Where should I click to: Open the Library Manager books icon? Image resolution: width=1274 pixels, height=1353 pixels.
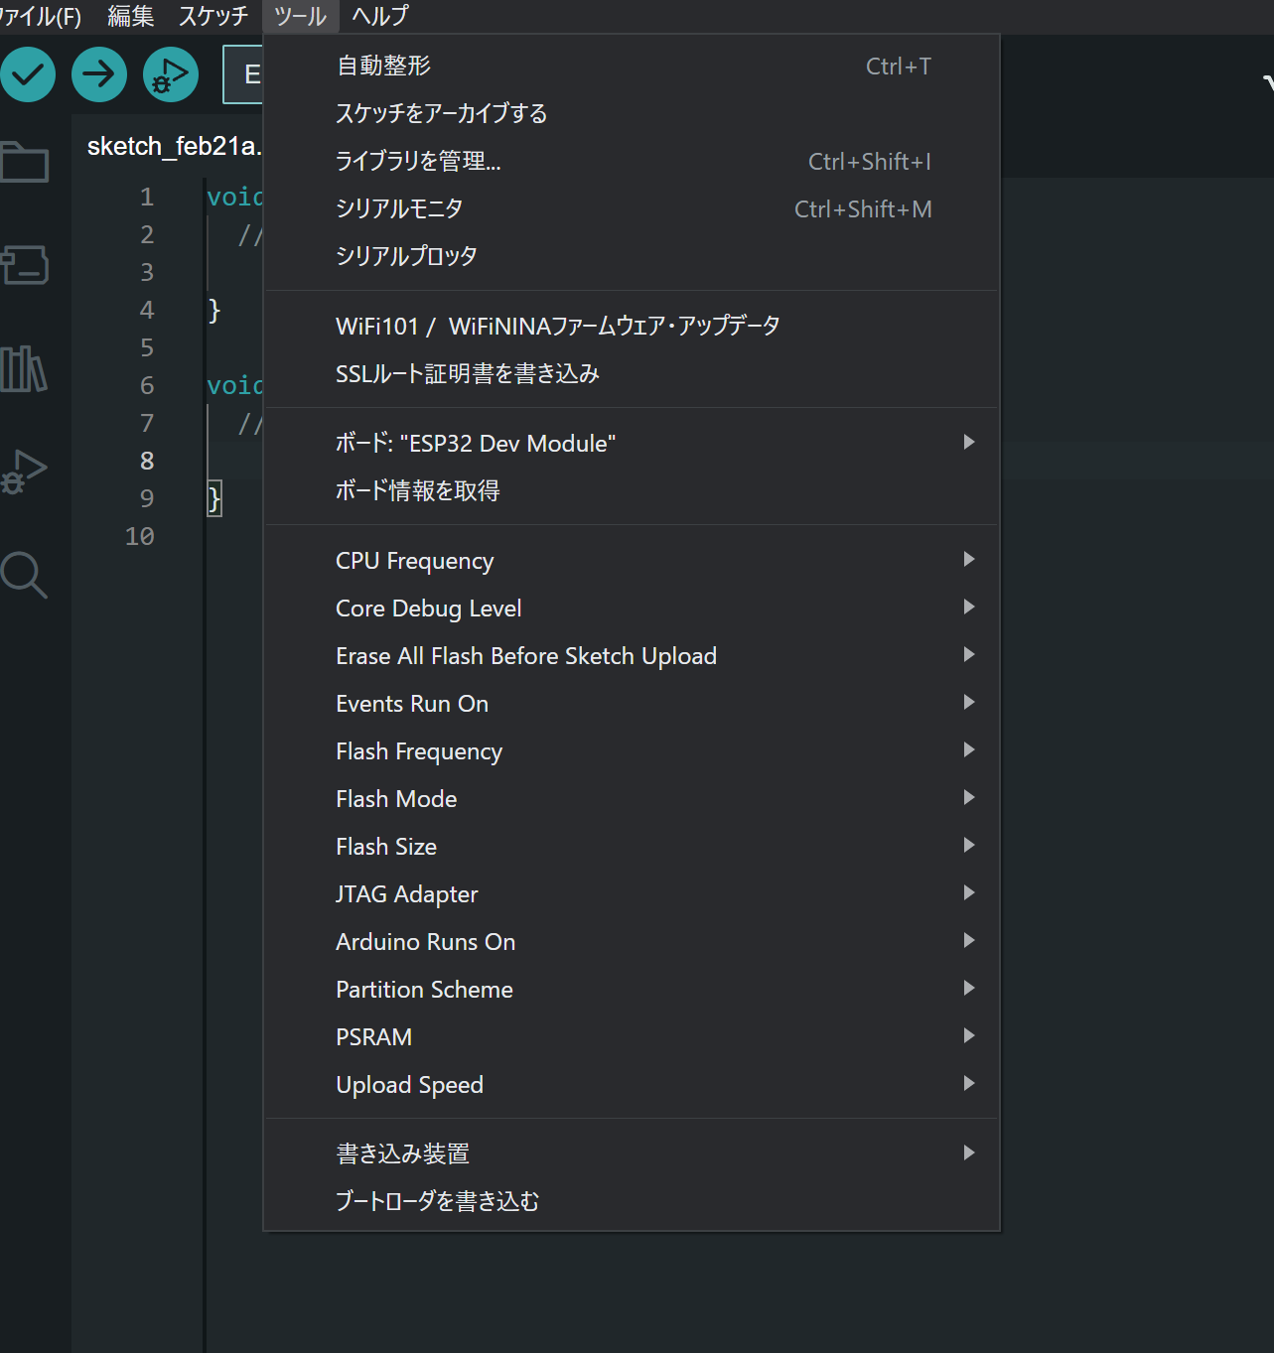click(x=24, y=369)
